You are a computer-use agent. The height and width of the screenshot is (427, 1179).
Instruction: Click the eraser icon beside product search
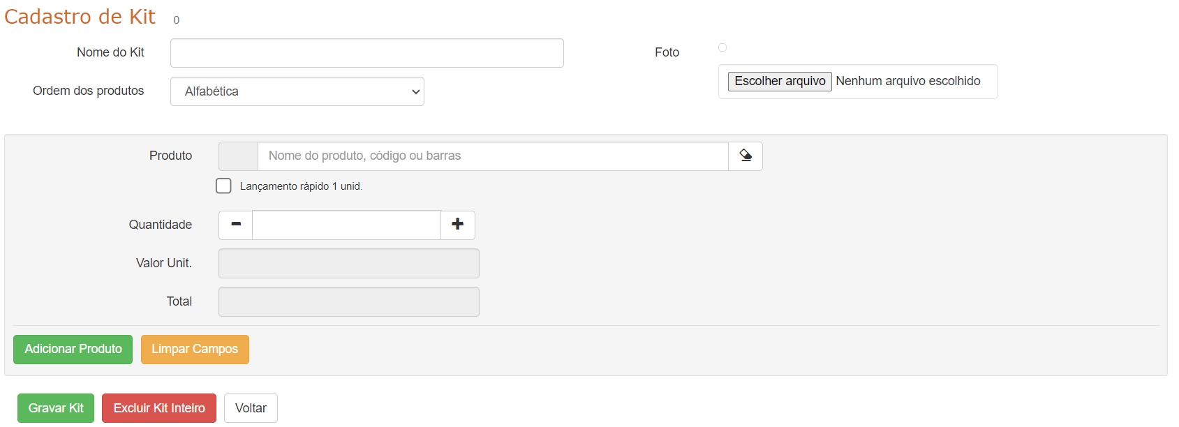tap(746, 156)
